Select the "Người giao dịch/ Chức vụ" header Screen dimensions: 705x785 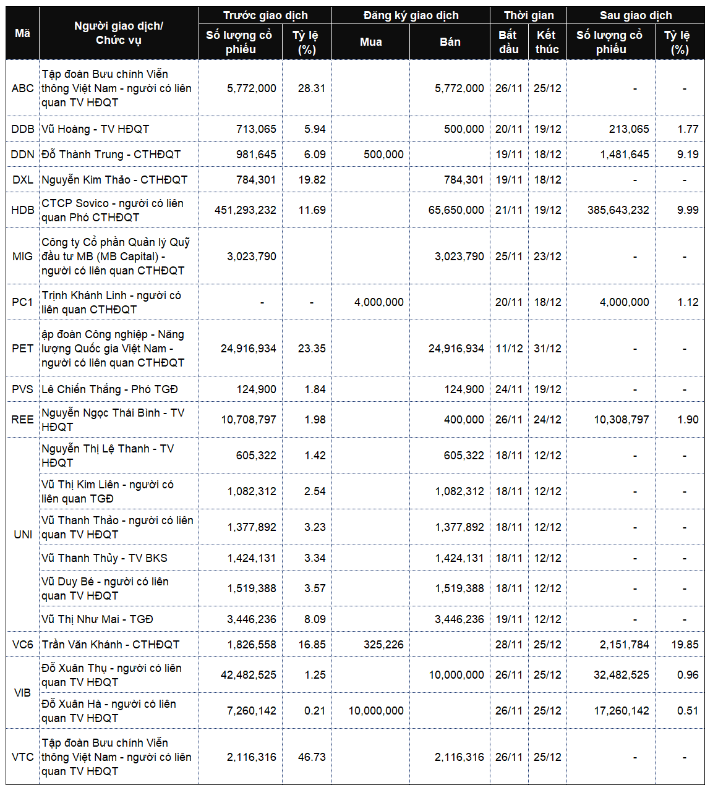click(x=119, y=33)
